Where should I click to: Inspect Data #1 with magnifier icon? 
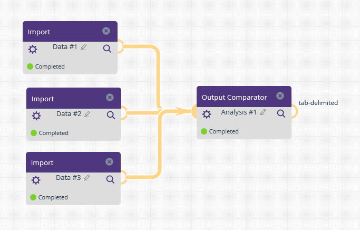(x=107, y=49)
